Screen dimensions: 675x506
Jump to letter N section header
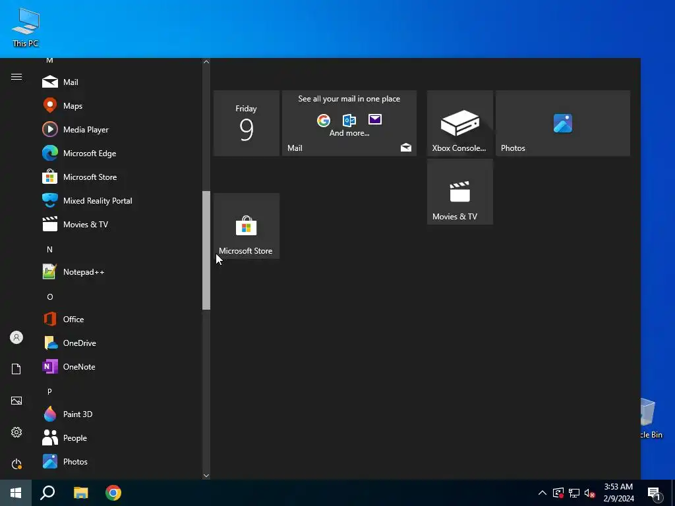point(49,249)
